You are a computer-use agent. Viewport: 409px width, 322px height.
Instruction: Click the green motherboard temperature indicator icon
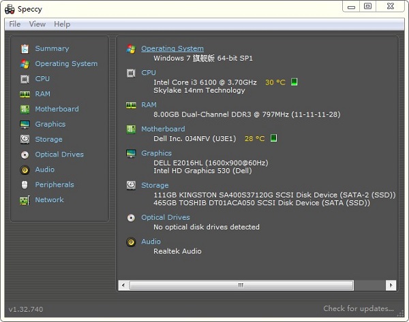[x=273, y=138]
